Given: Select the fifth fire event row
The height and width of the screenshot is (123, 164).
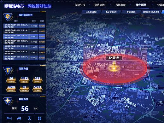Looking at the screenshot, I should pos(24,47).
